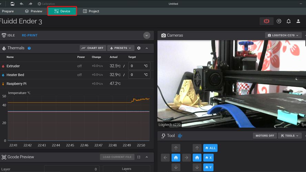Open the Logitech C270 camera dropdown
Image resolution: width=306 pixels, height=172 pixels.
[283, 35]
